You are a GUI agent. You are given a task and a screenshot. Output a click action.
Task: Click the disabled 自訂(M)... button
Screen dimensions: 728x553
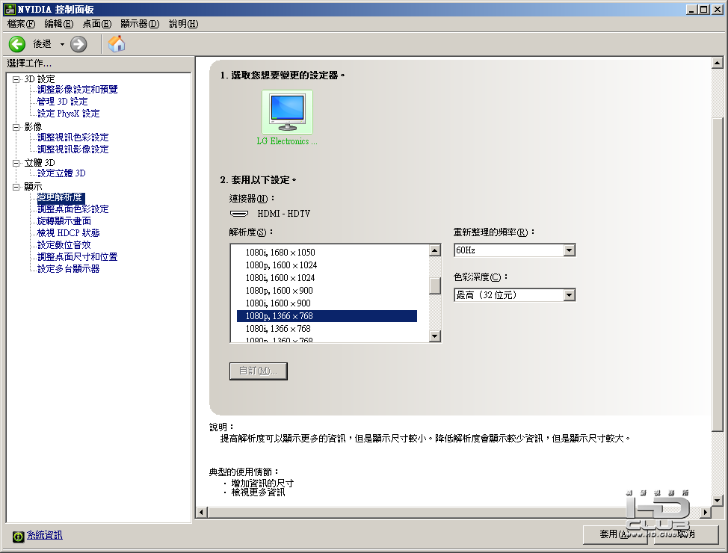point(258,371)
